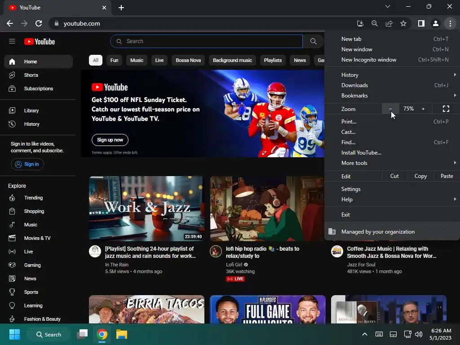Open the volume icon in system tray

click(x=419, y=334)
